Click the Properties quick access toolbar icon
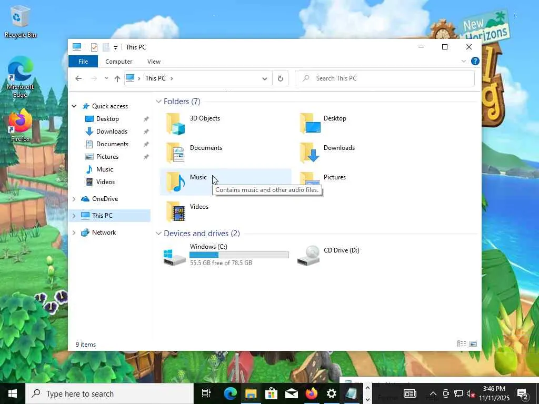Viewport: 539px width, 404px height. [94, 47]
